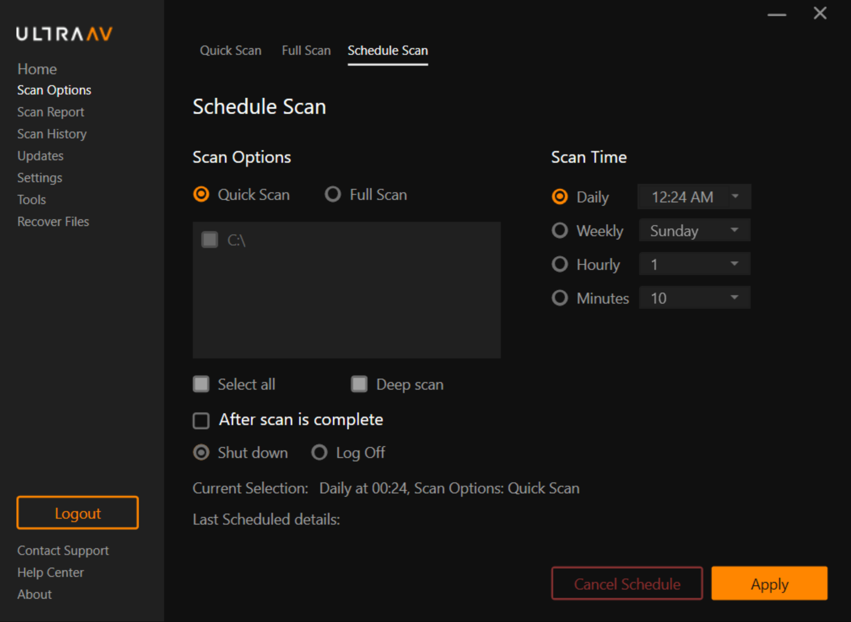Viewport: 851px width, 622px height.
Task: Open Scan History in sidebar
Action: 52,134
